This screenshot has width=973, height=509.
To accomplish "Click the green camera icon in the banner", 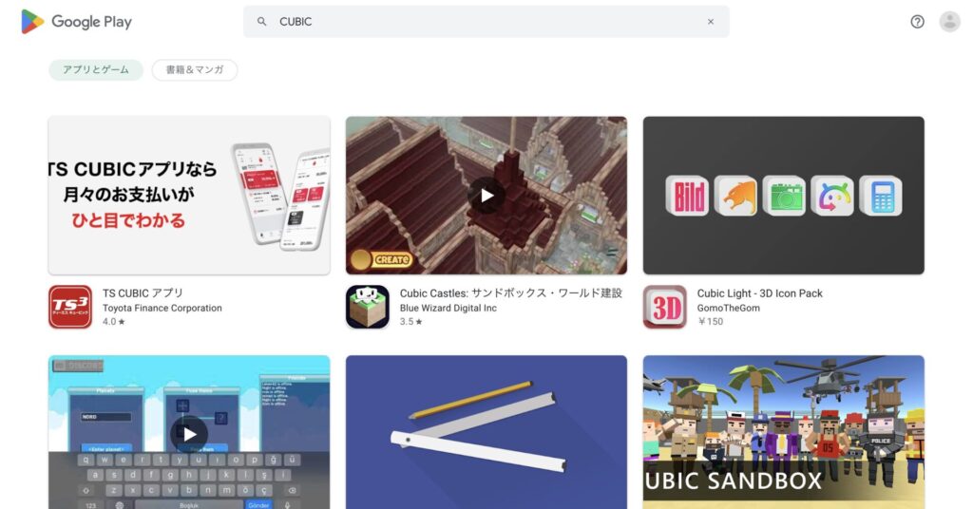I will click(x=784, y=196).
